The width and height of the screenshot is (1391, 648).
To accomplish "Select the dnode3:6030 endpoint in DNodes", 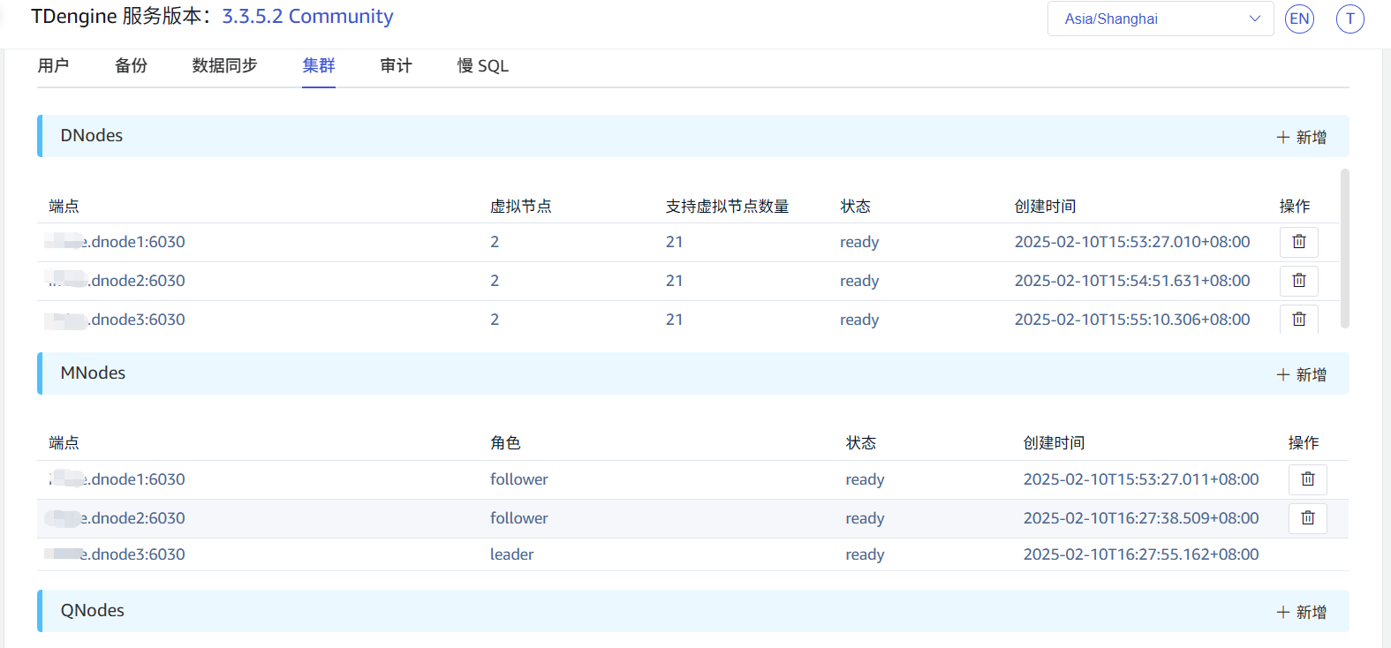I will (116, 320).
